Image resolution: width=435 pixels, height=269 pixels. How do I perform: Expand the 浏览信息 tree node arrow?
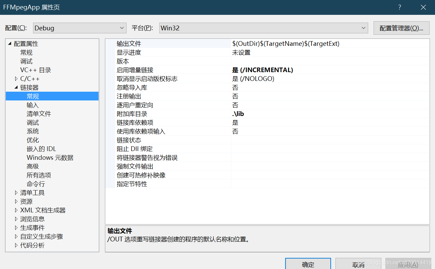16,219
